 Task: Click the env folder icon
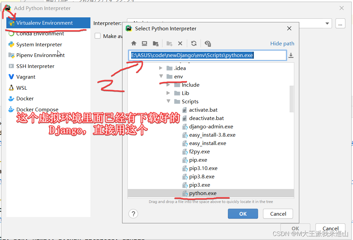(x=169, y=76)
